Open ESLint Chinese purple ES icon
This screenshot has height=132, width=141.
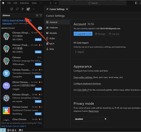[6, 86]
